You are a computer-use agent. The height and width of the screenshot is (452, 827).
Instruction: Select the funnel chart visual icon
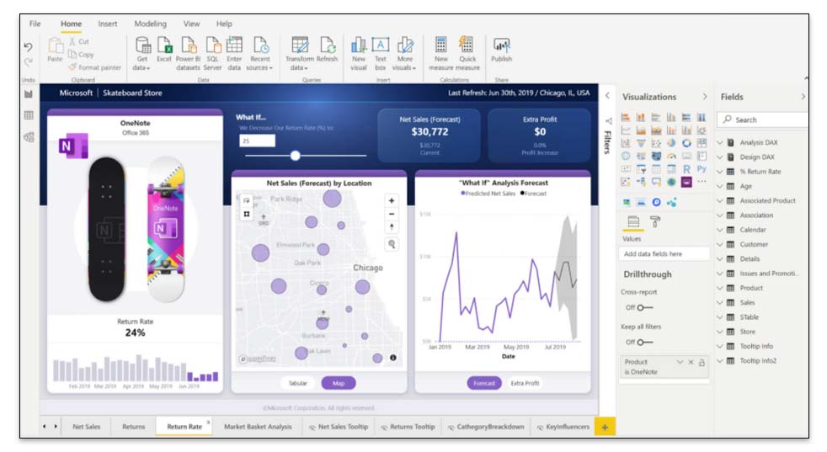click(x=641, y=143)
